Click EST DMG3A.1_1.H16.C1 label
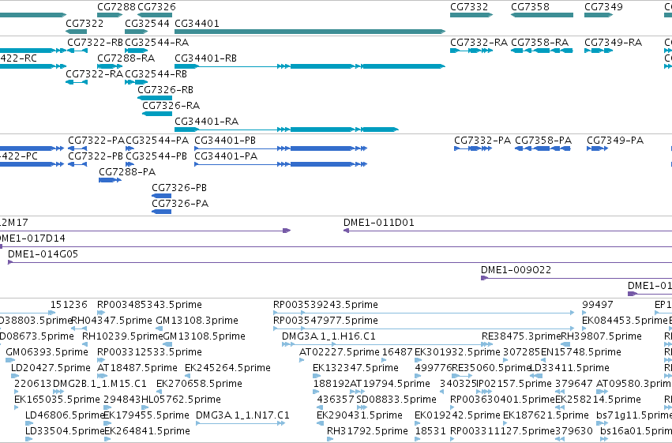Viewport: 672px width, 443px height. tap(328, 336)
